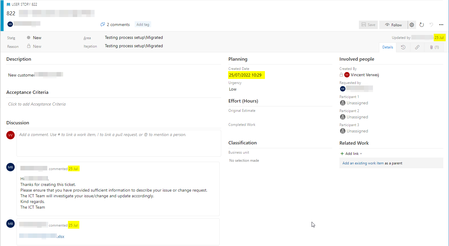This screenshot has height=246, width=449.
Task: Toggle Follow for this work item
Action: click(393, 25)
